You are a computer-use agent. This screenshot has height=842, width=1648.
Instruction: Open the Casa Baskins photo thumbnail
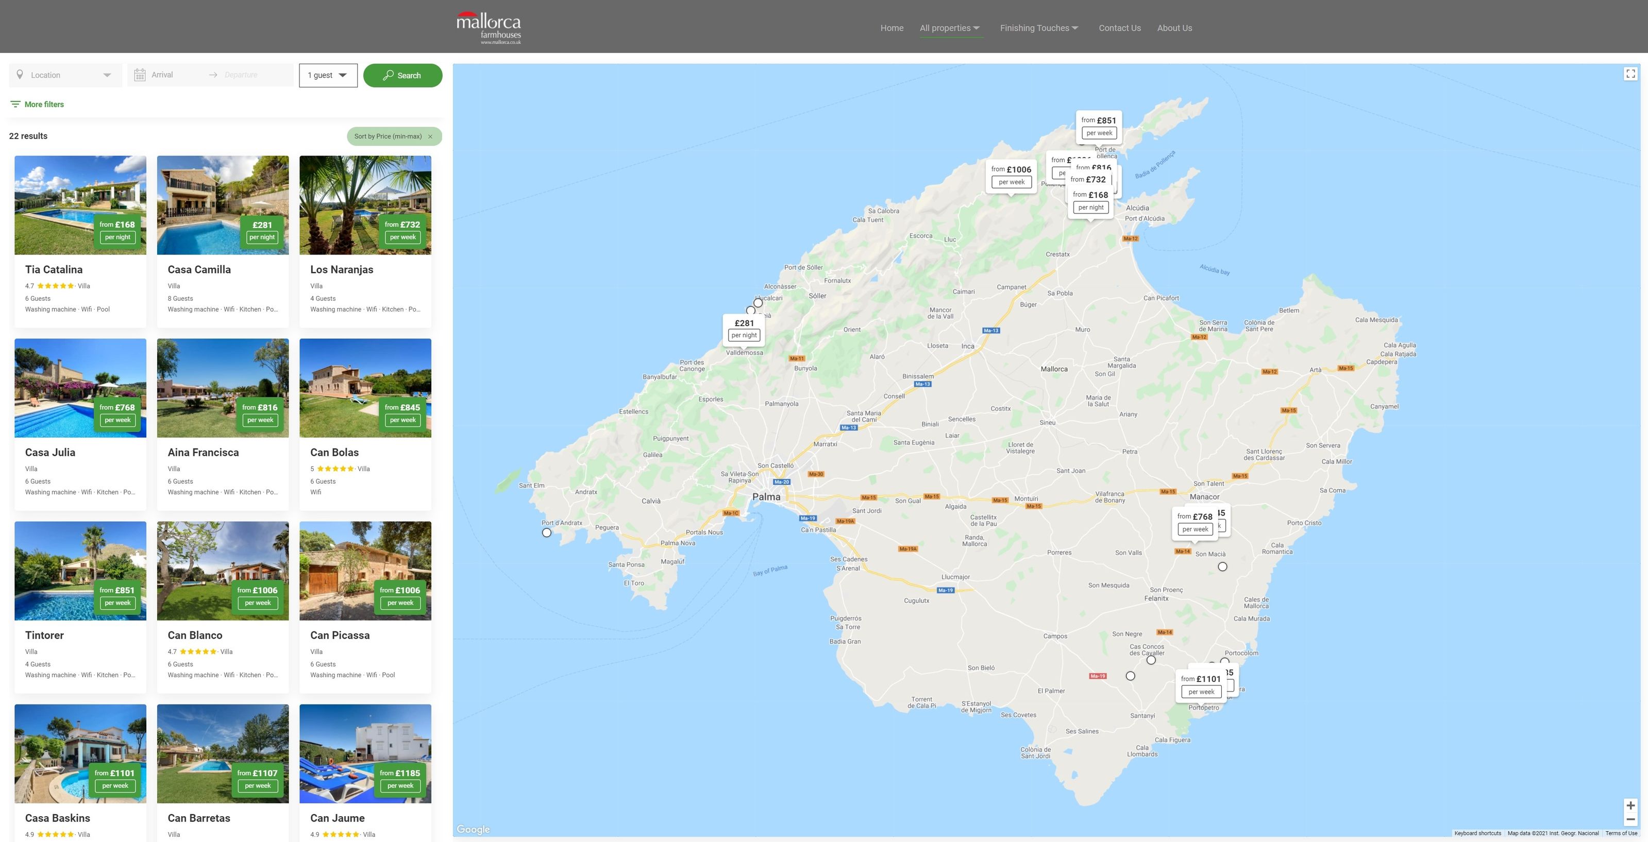80,754
